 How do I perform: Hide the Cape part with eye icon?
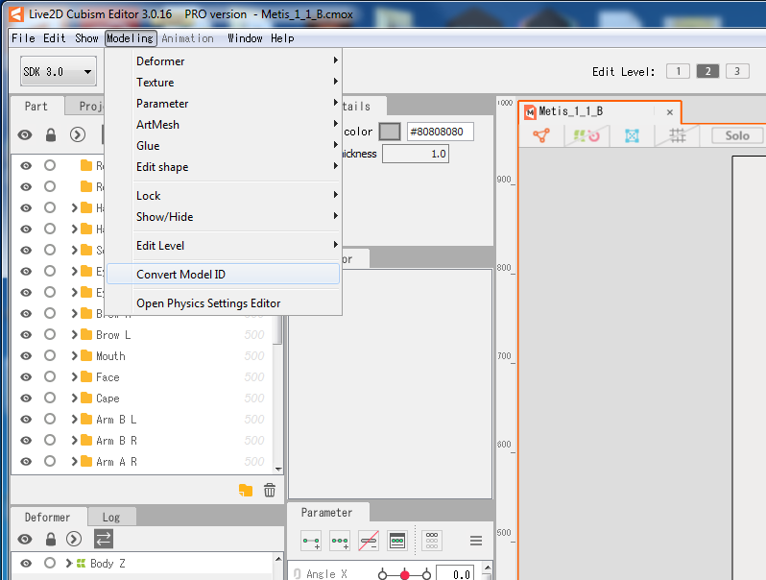click(x=26, y=399)
